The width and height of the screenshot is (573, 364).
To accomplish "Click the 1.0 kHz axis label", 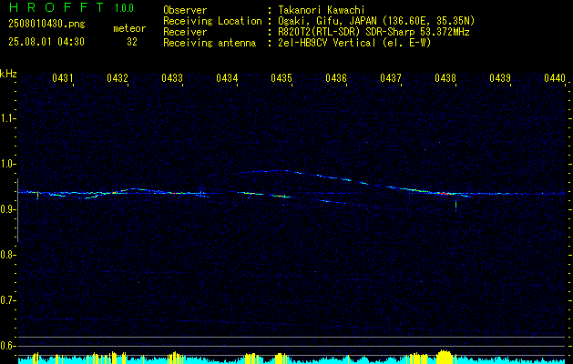I will pos(7,164).
